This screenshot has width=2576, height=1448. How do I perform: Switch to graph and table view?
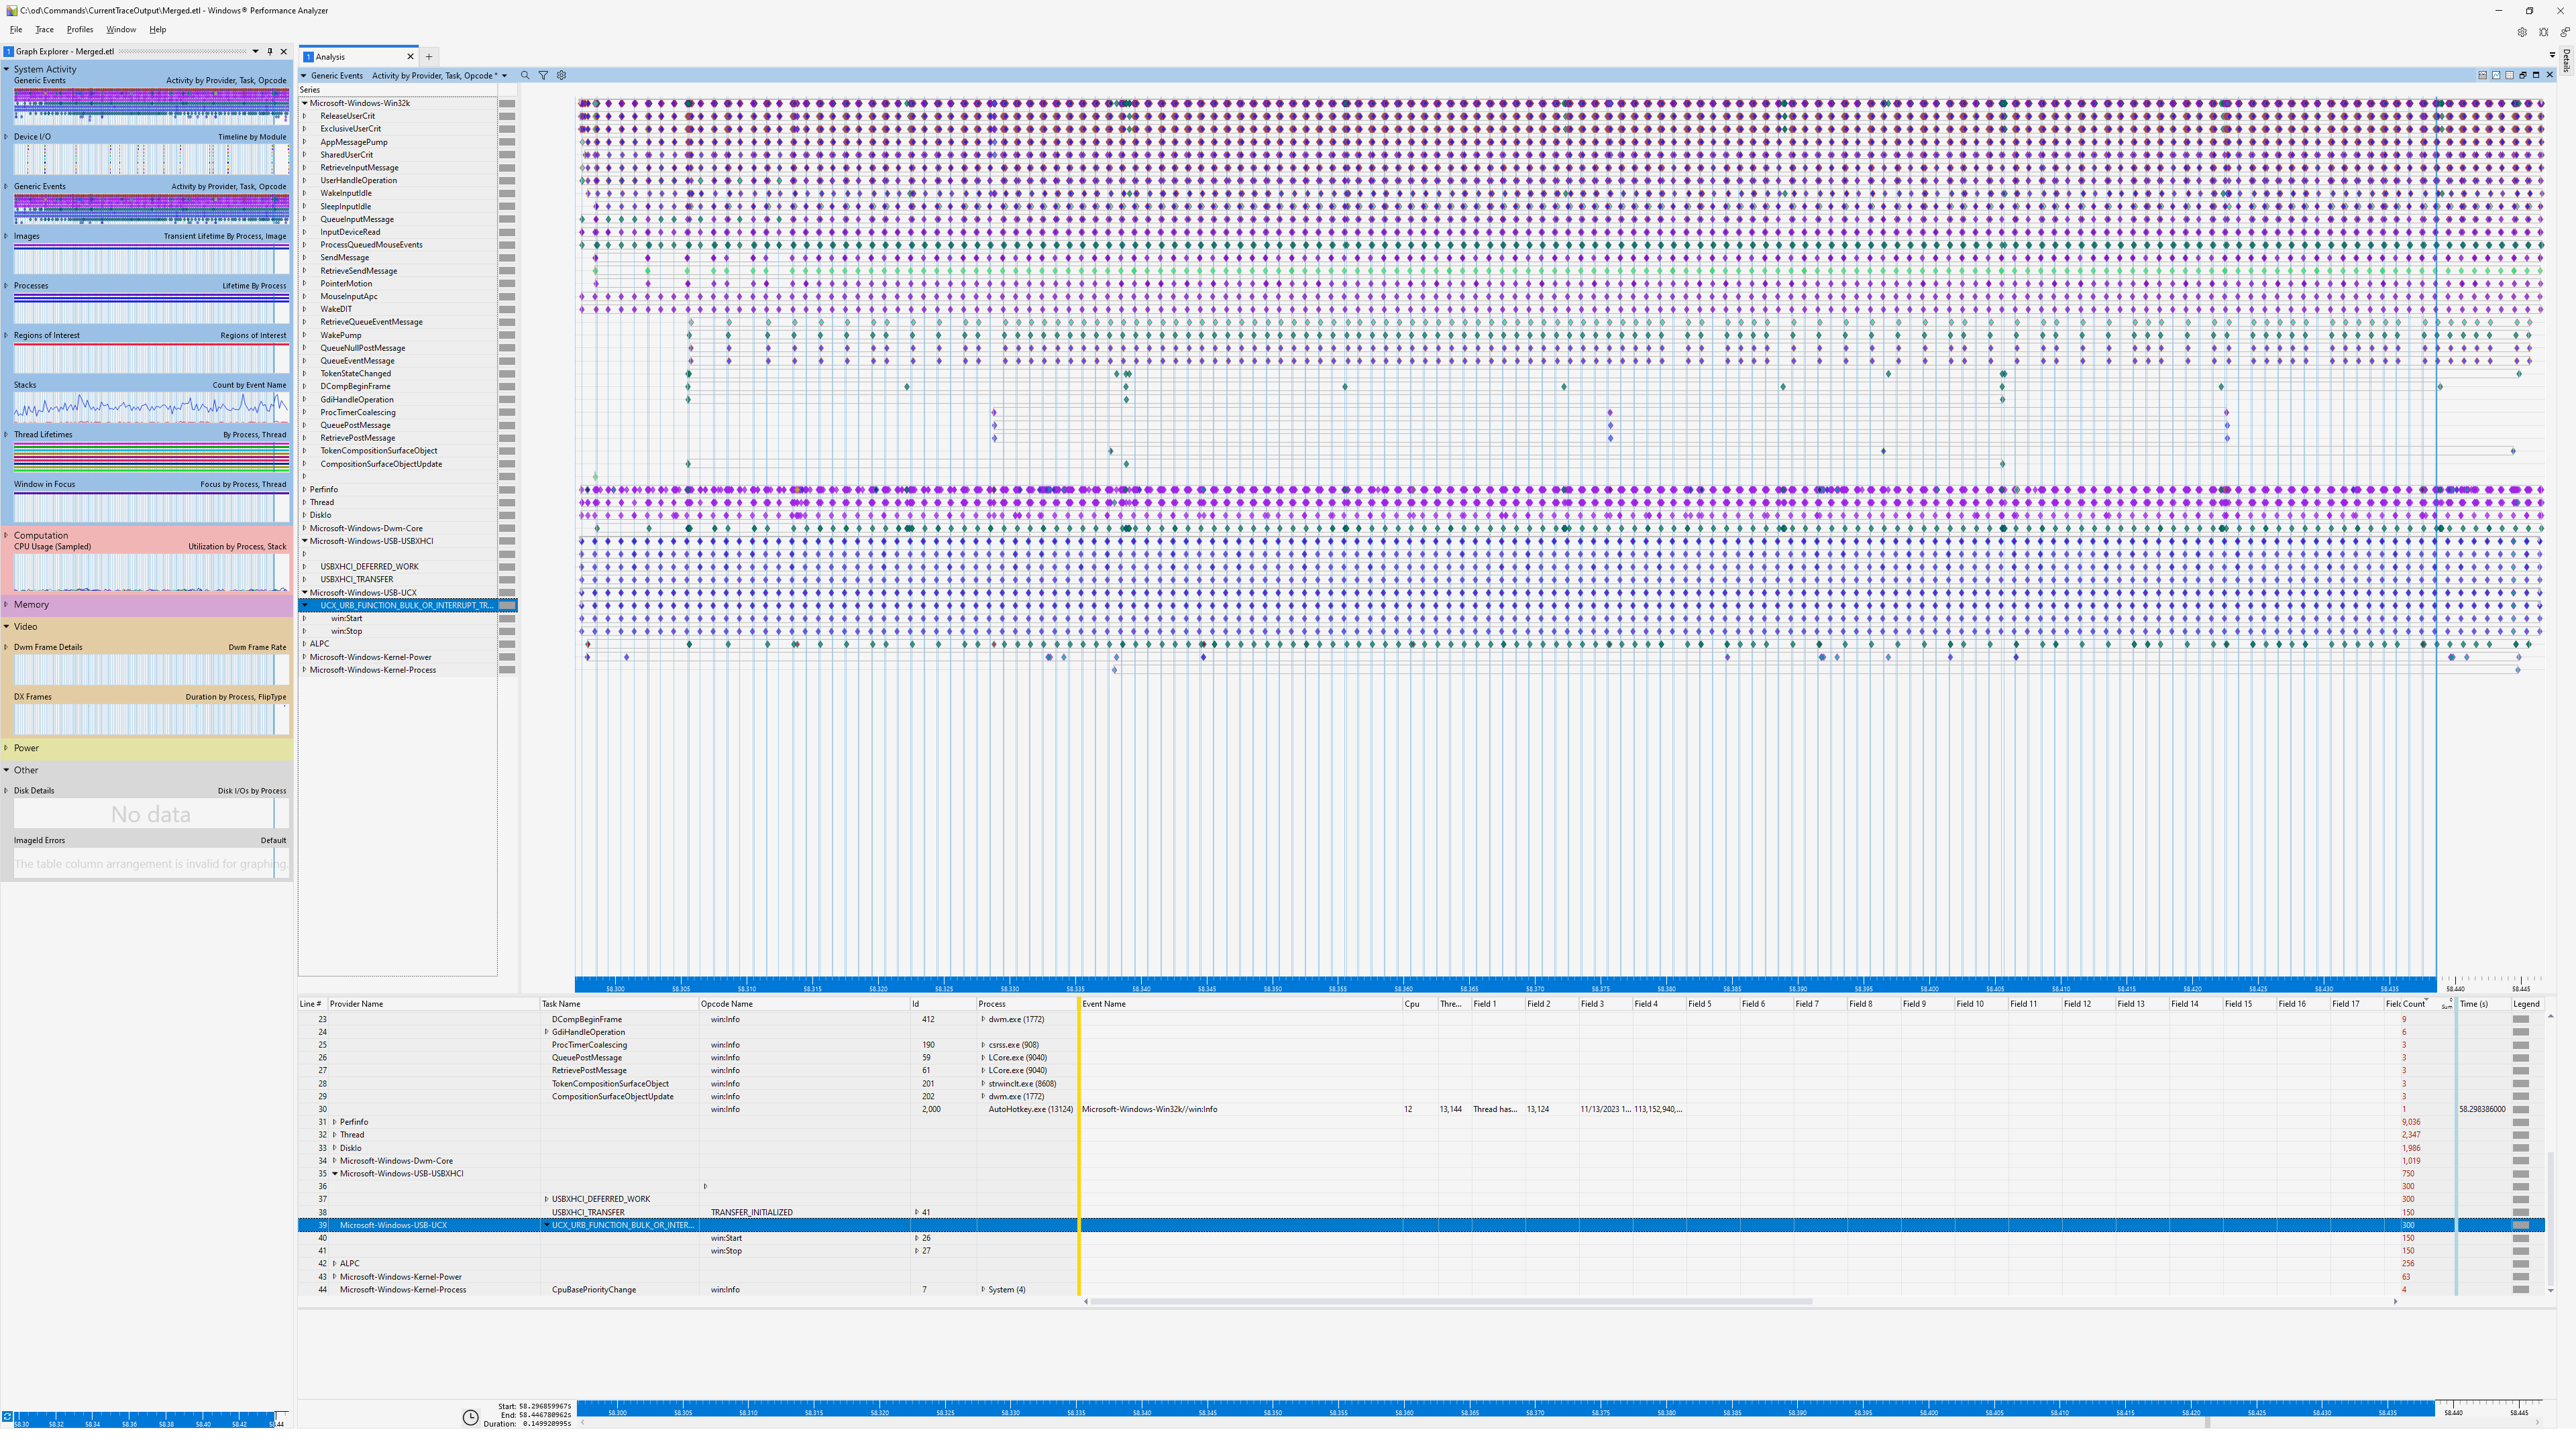(x=2482, y=75)
